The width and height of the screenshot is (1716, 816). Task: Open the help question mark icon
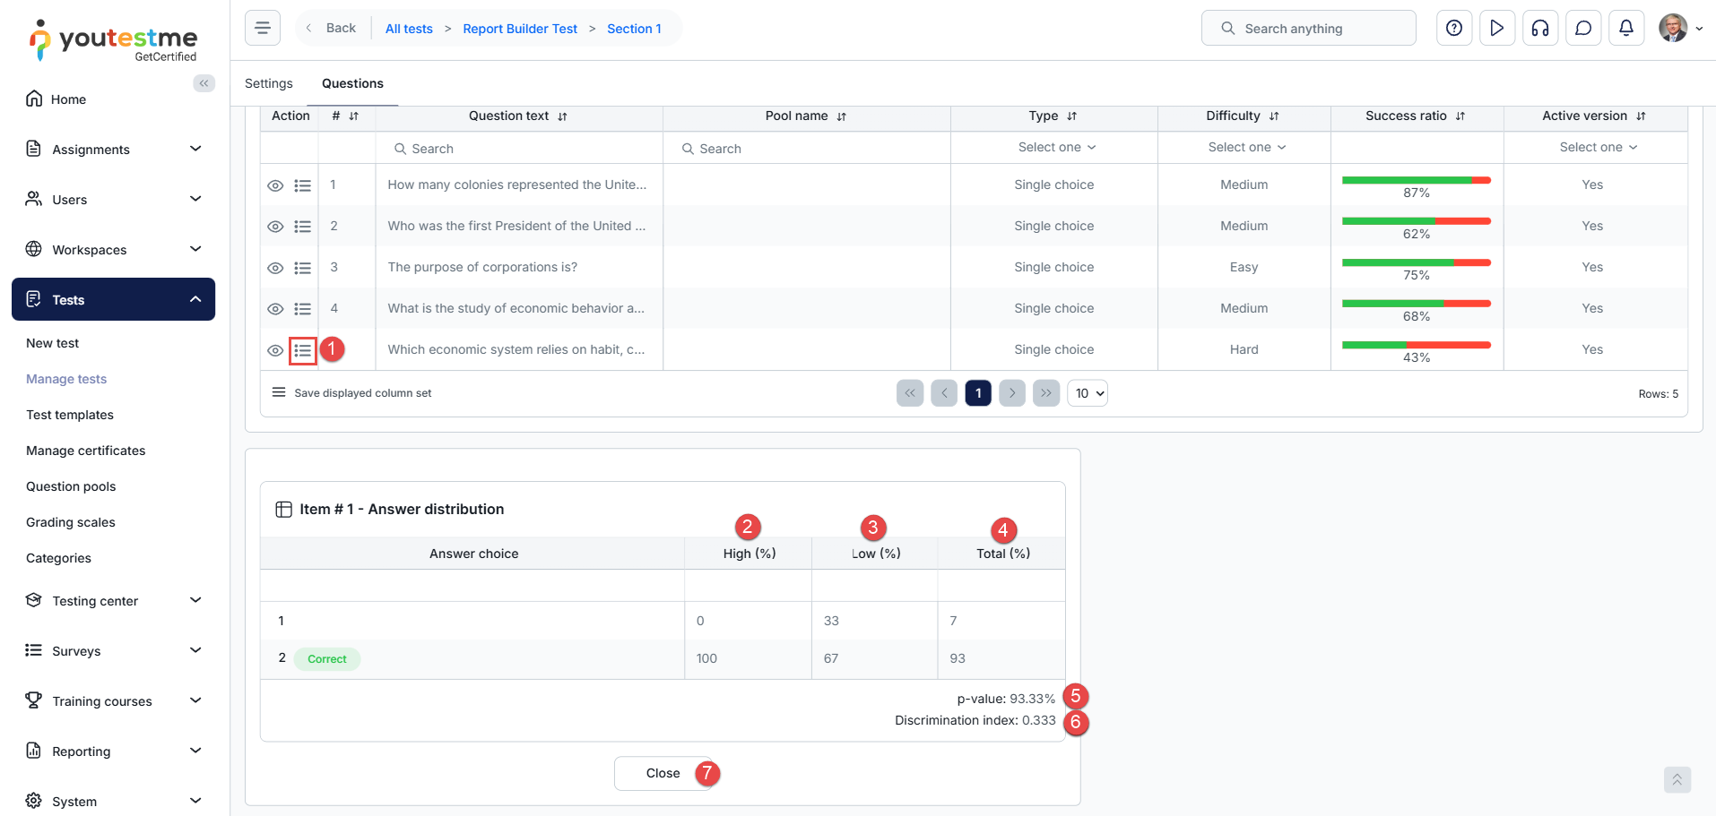click(x=1454, y=28)
